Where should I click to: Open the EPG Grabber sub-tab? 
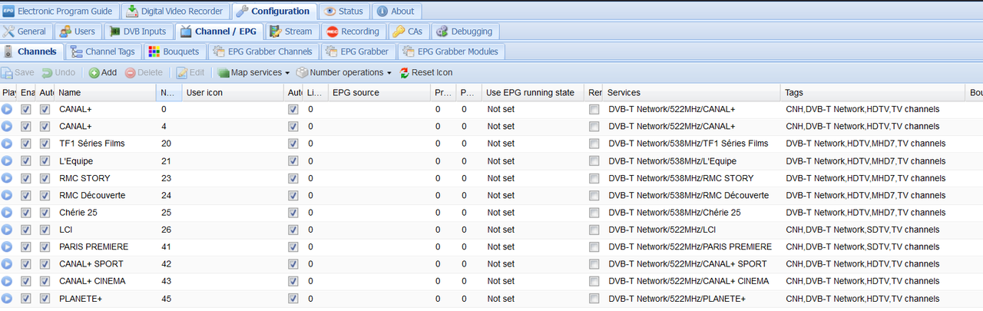click(358, 51)
